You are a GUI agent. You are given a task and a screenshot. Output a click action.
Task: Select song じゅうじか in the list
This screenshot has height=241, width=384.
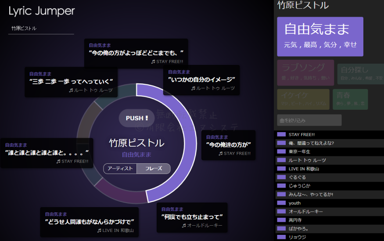pos(329,186)
